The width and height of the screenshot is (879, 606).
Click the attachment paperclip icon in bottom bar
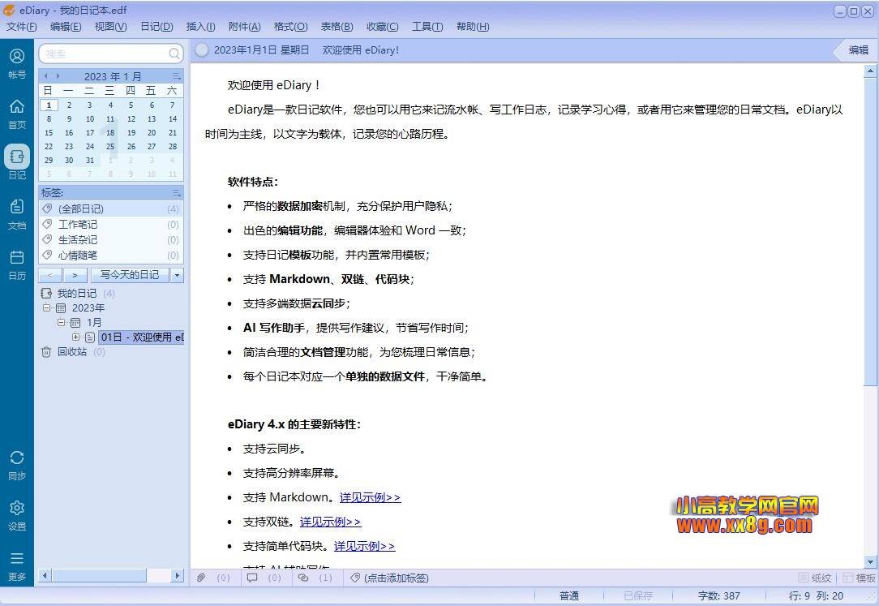point(200,578)
